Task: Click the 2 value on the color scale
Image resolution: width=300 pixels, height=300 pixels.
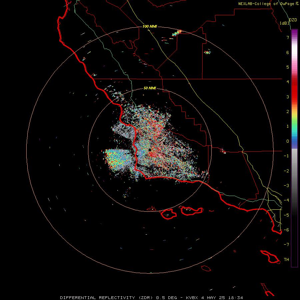Action: (288, 112)
